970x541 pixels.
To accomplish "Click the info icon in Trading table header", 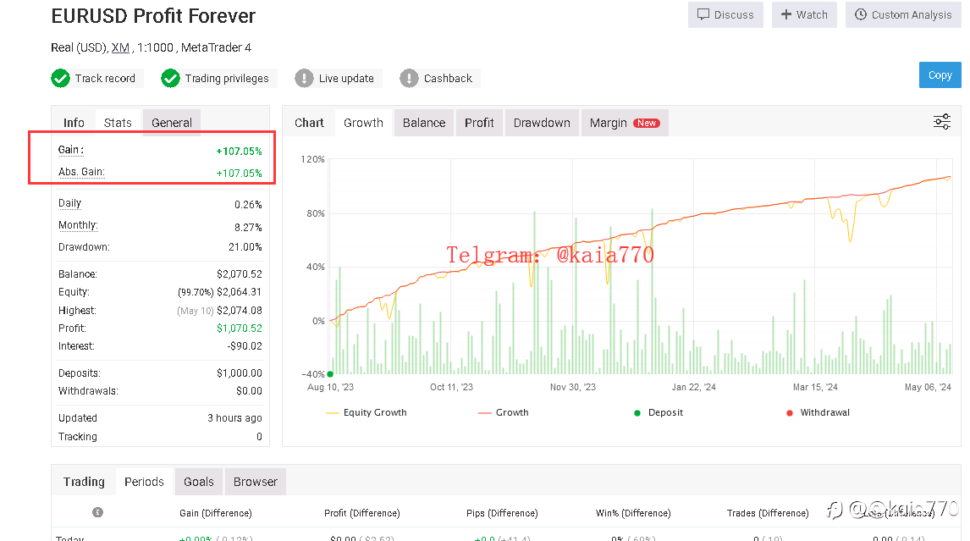I will point(97,512).
